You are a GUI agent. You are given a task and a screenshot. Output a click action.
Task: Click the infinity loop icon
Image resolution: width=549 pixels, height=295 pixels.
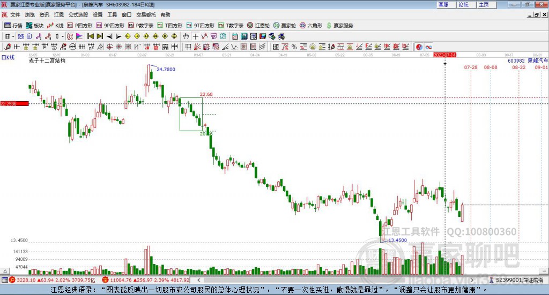tap(428, 47)
